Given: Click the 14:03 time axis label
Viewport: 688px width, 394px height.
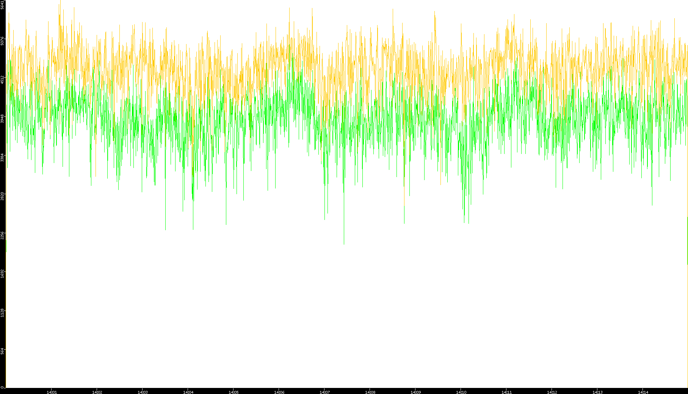Looking at the screenshot, I should click(143, 392).
